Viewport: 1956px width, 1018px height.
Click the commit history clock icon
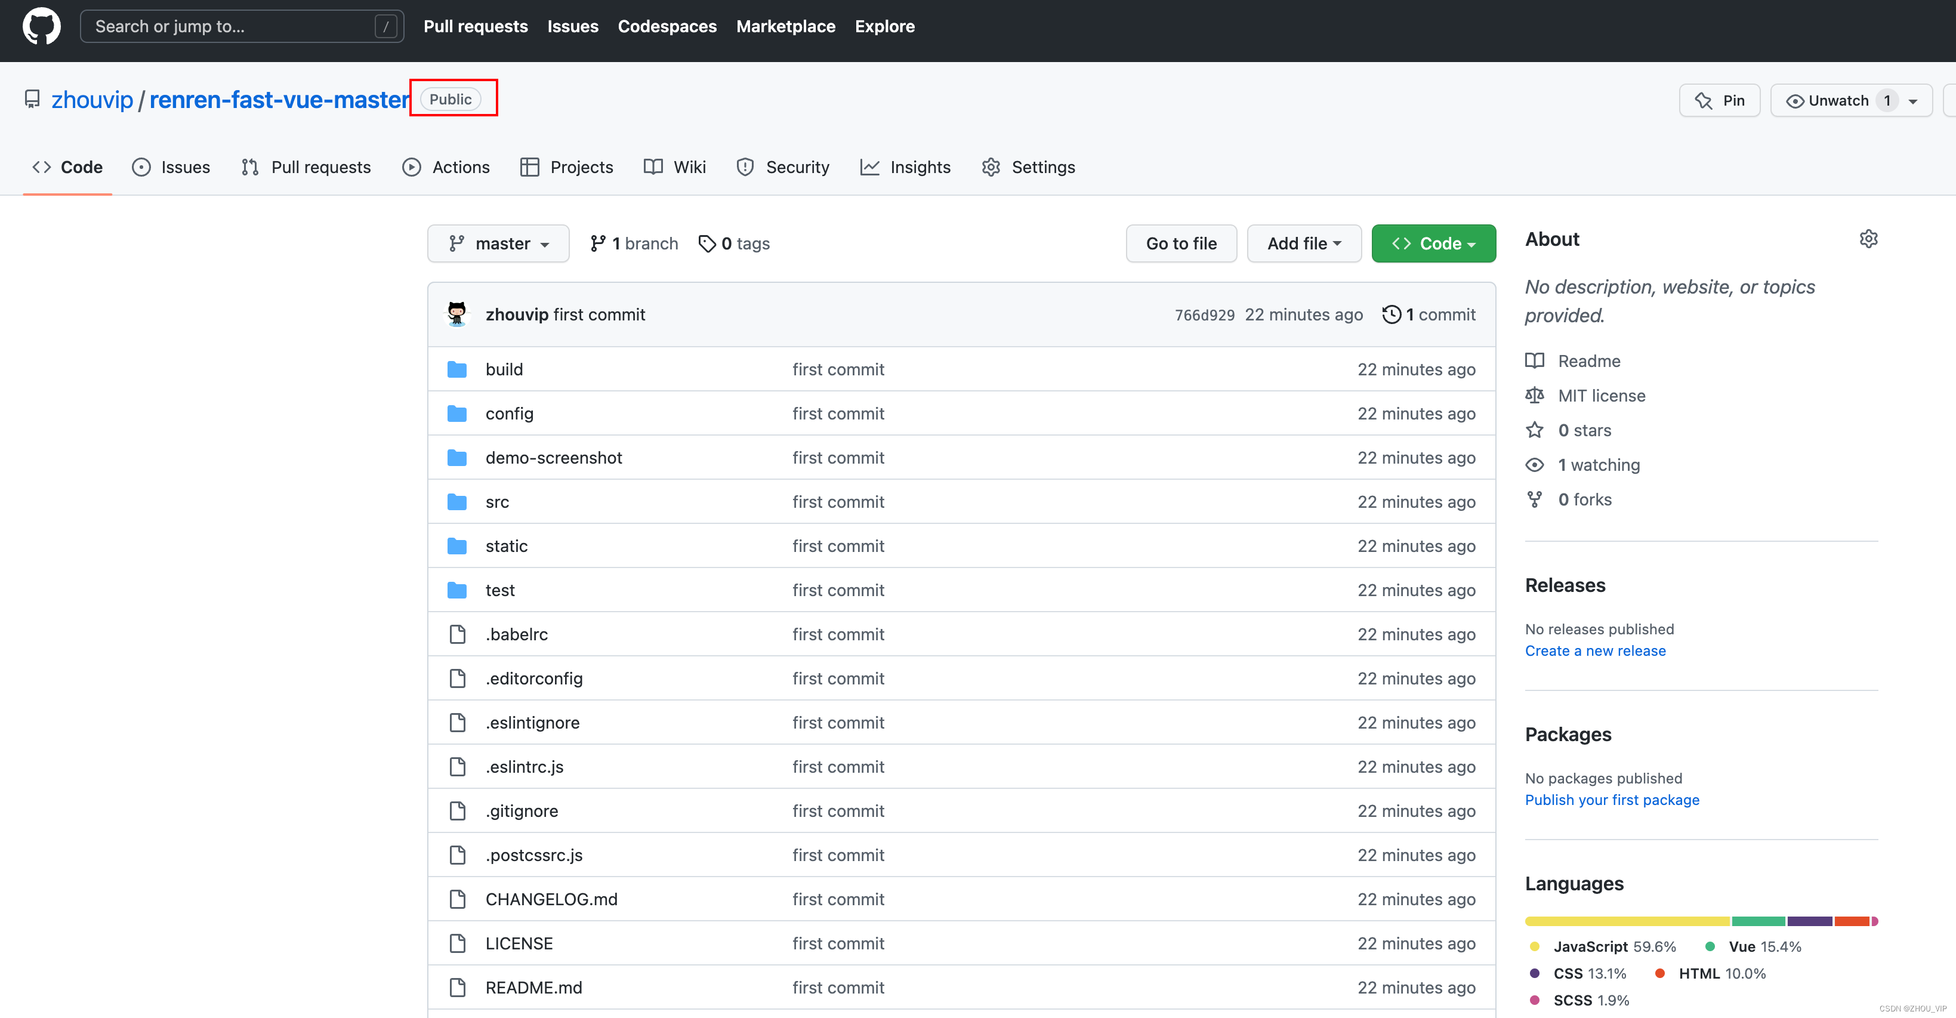(x=1391, y=314)
